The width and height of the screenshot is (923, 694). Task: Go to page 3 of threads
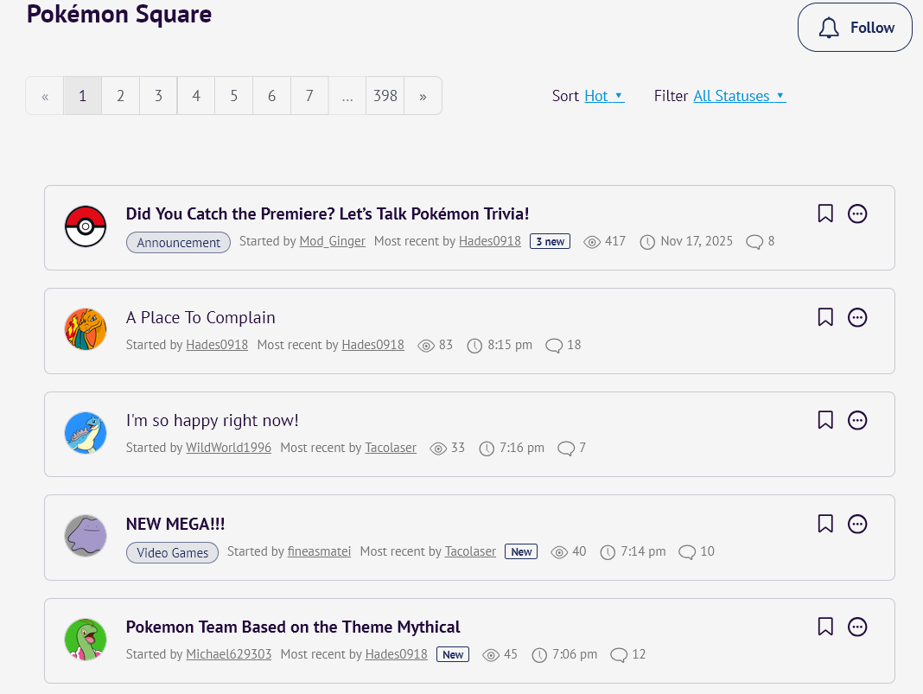click(158, 96)
